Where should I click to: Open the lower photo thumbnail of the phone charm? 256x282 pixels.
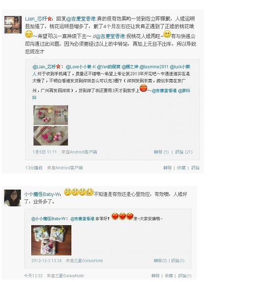tap(51, 136)
